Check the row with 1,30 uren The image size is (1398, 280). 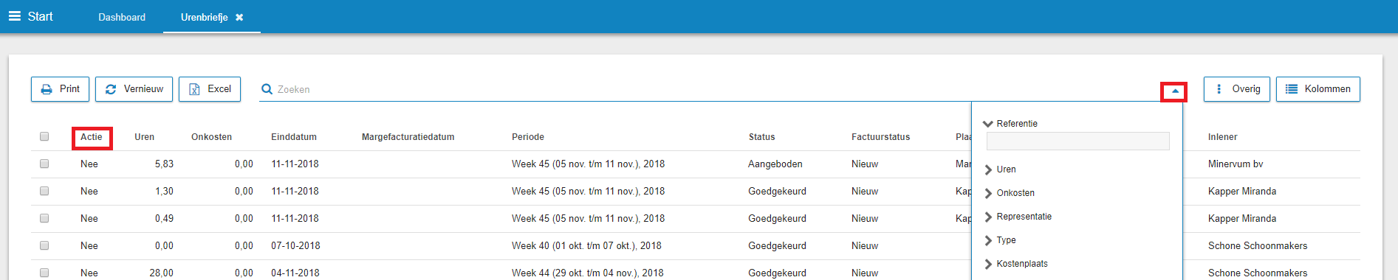click(44, 191)
